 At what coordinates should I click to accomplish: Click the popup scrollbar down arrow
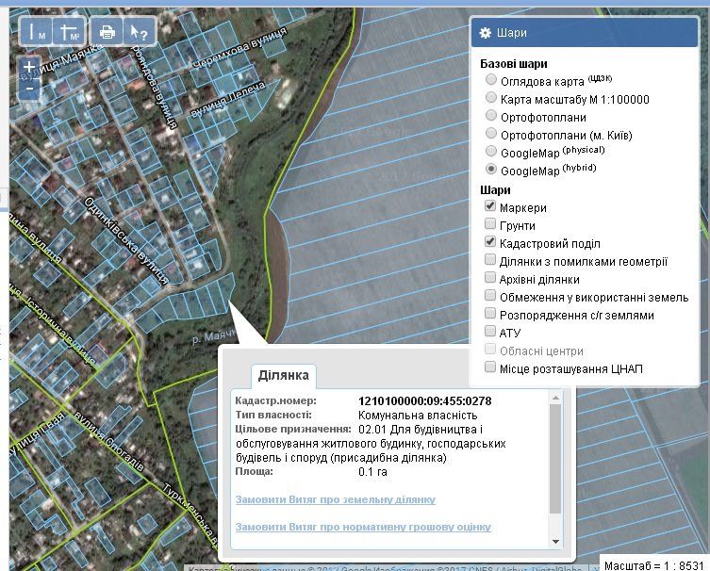click(555, 540)
